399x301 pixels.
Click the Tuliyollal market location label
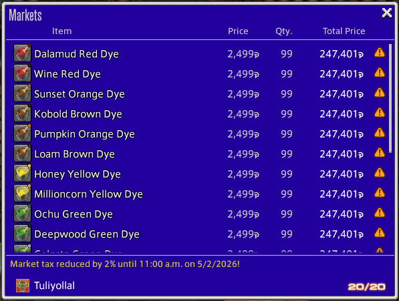coord(54,286)
